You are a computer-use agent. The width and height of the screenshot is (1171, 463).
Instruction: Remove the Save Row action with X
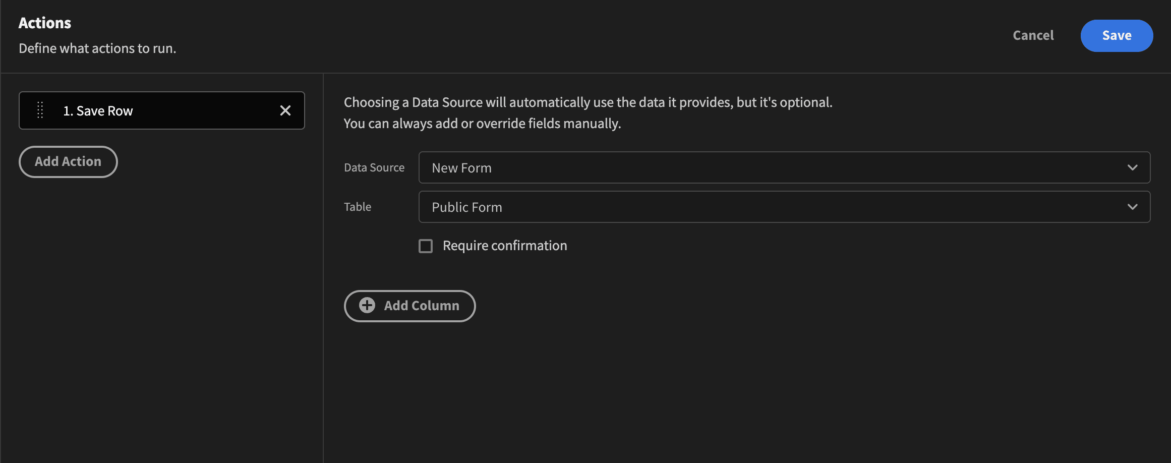(x=285, y=110)
